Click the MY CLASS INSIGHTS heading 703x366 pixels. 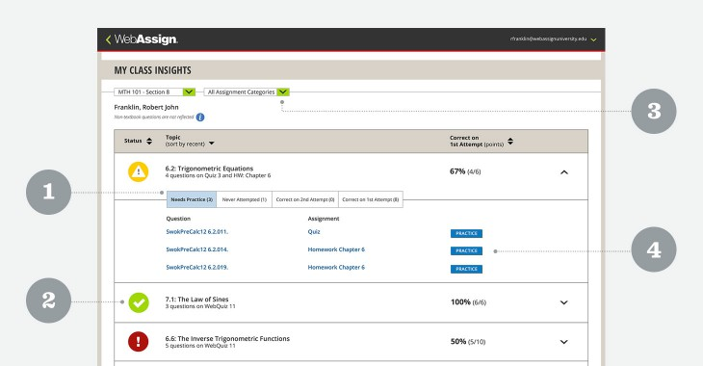pos(152,70)
